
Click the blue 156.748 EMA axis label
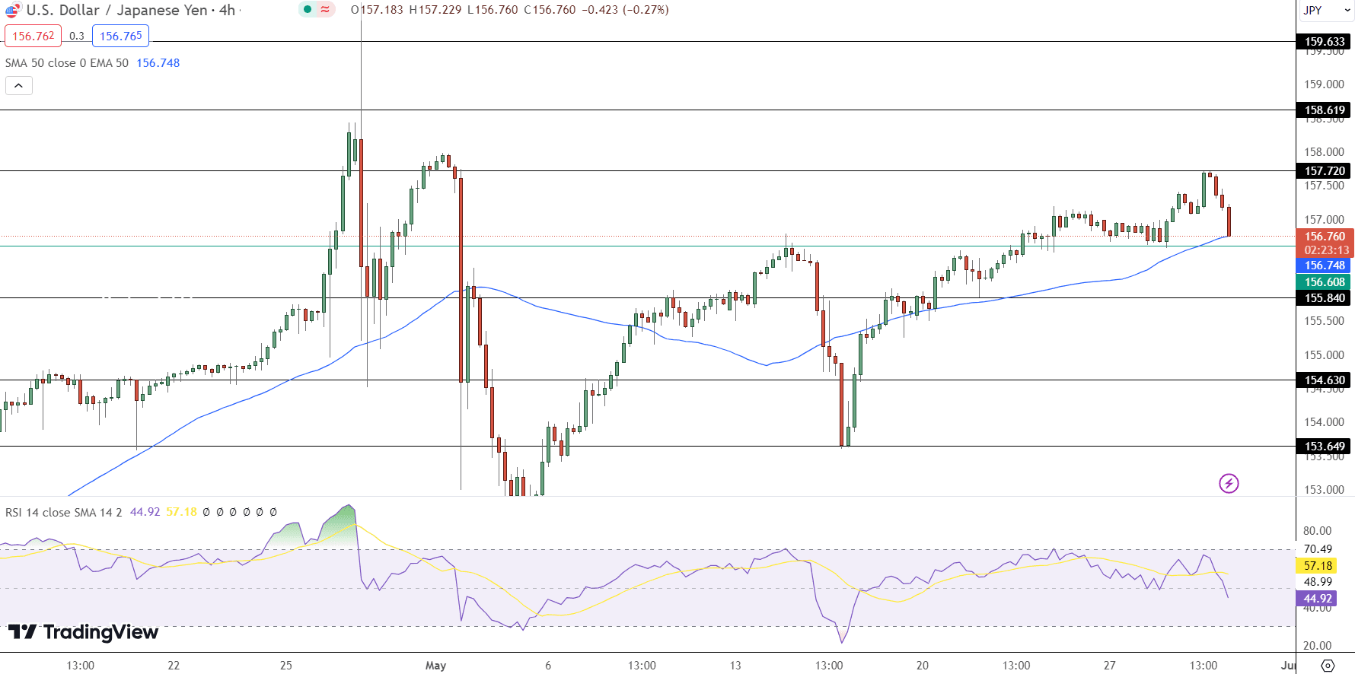click(x=1325, y=265)
